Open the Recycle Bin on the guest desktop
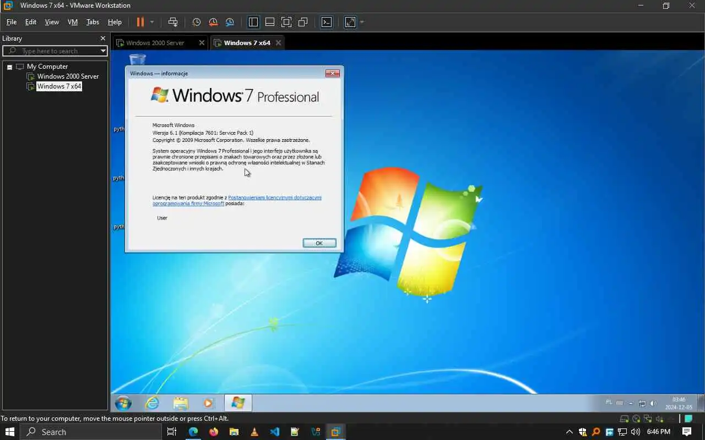 tap(137, 58)
